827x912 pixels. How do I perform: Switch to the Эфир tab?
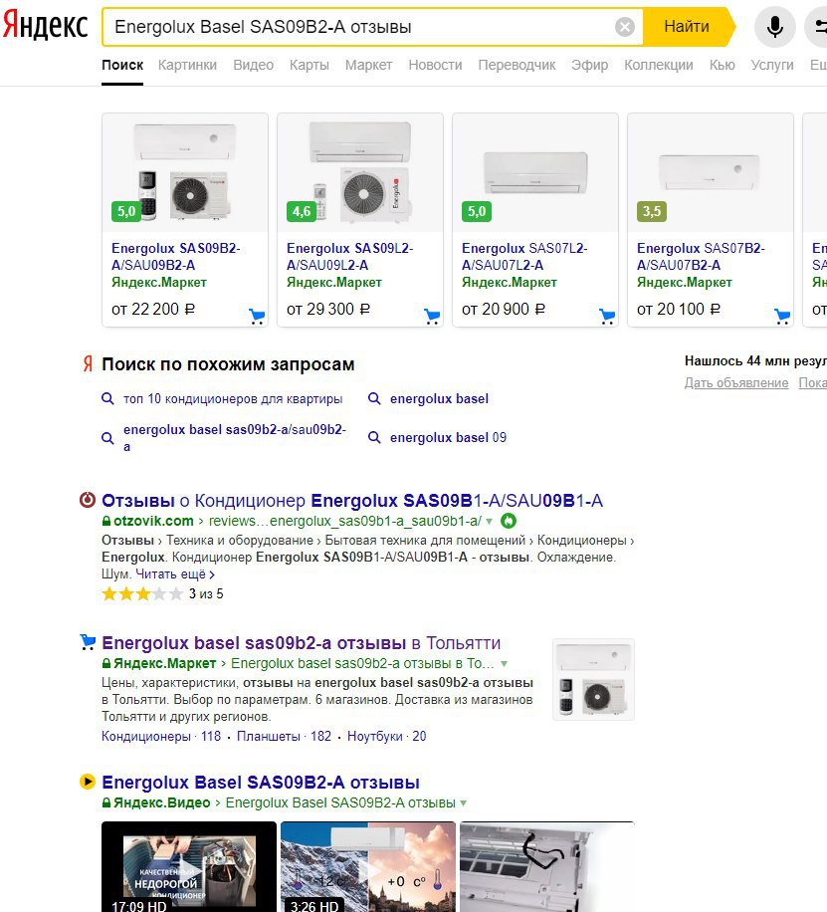click(x=589, y=65)
